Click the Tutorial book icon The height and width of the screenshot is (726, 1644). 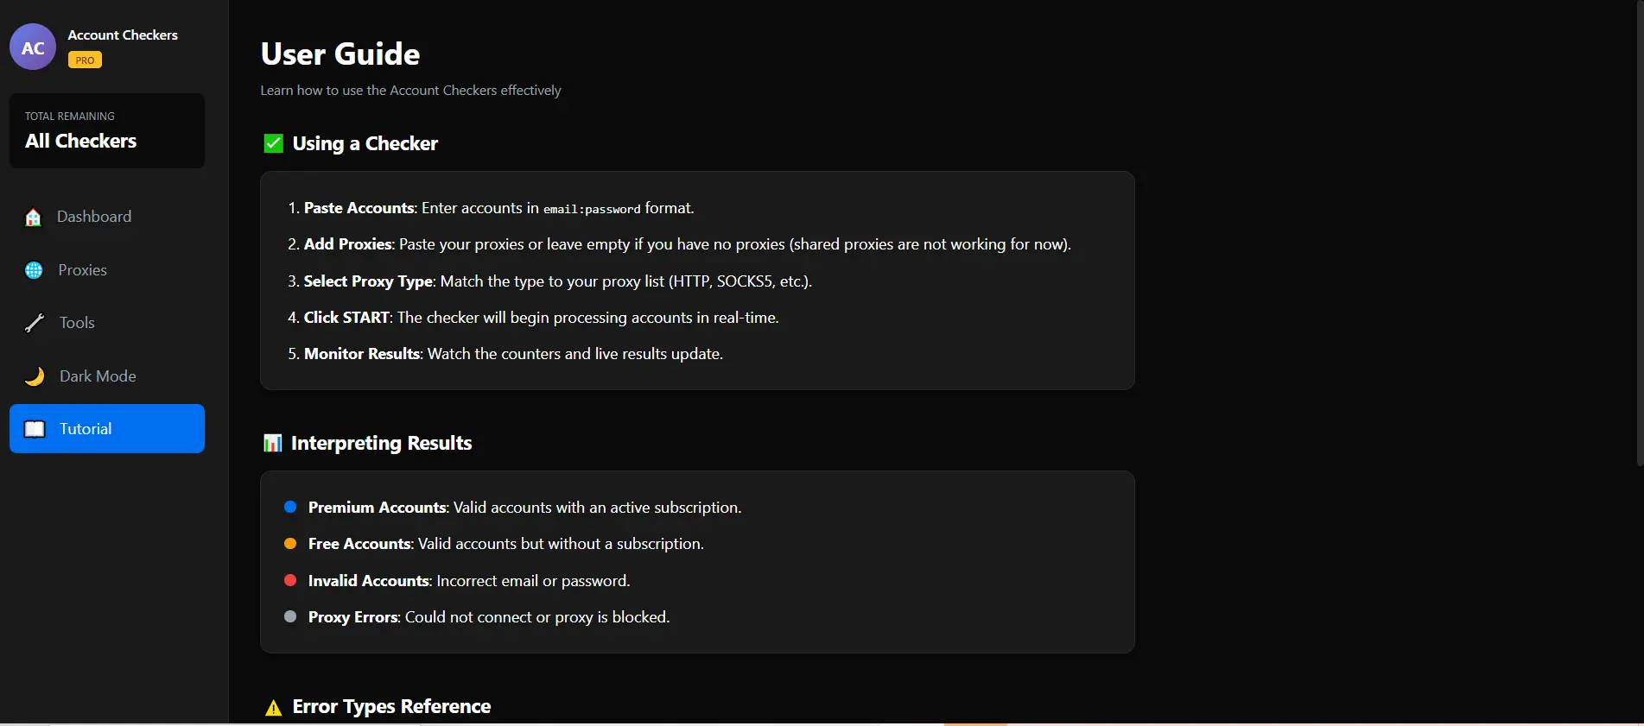35,429
